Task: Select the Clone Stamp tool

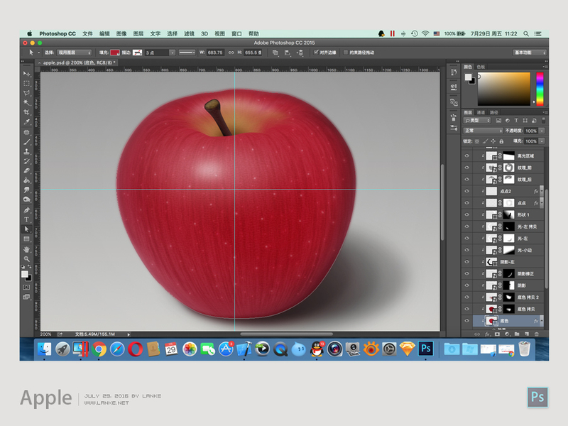Action: point(26,151)
